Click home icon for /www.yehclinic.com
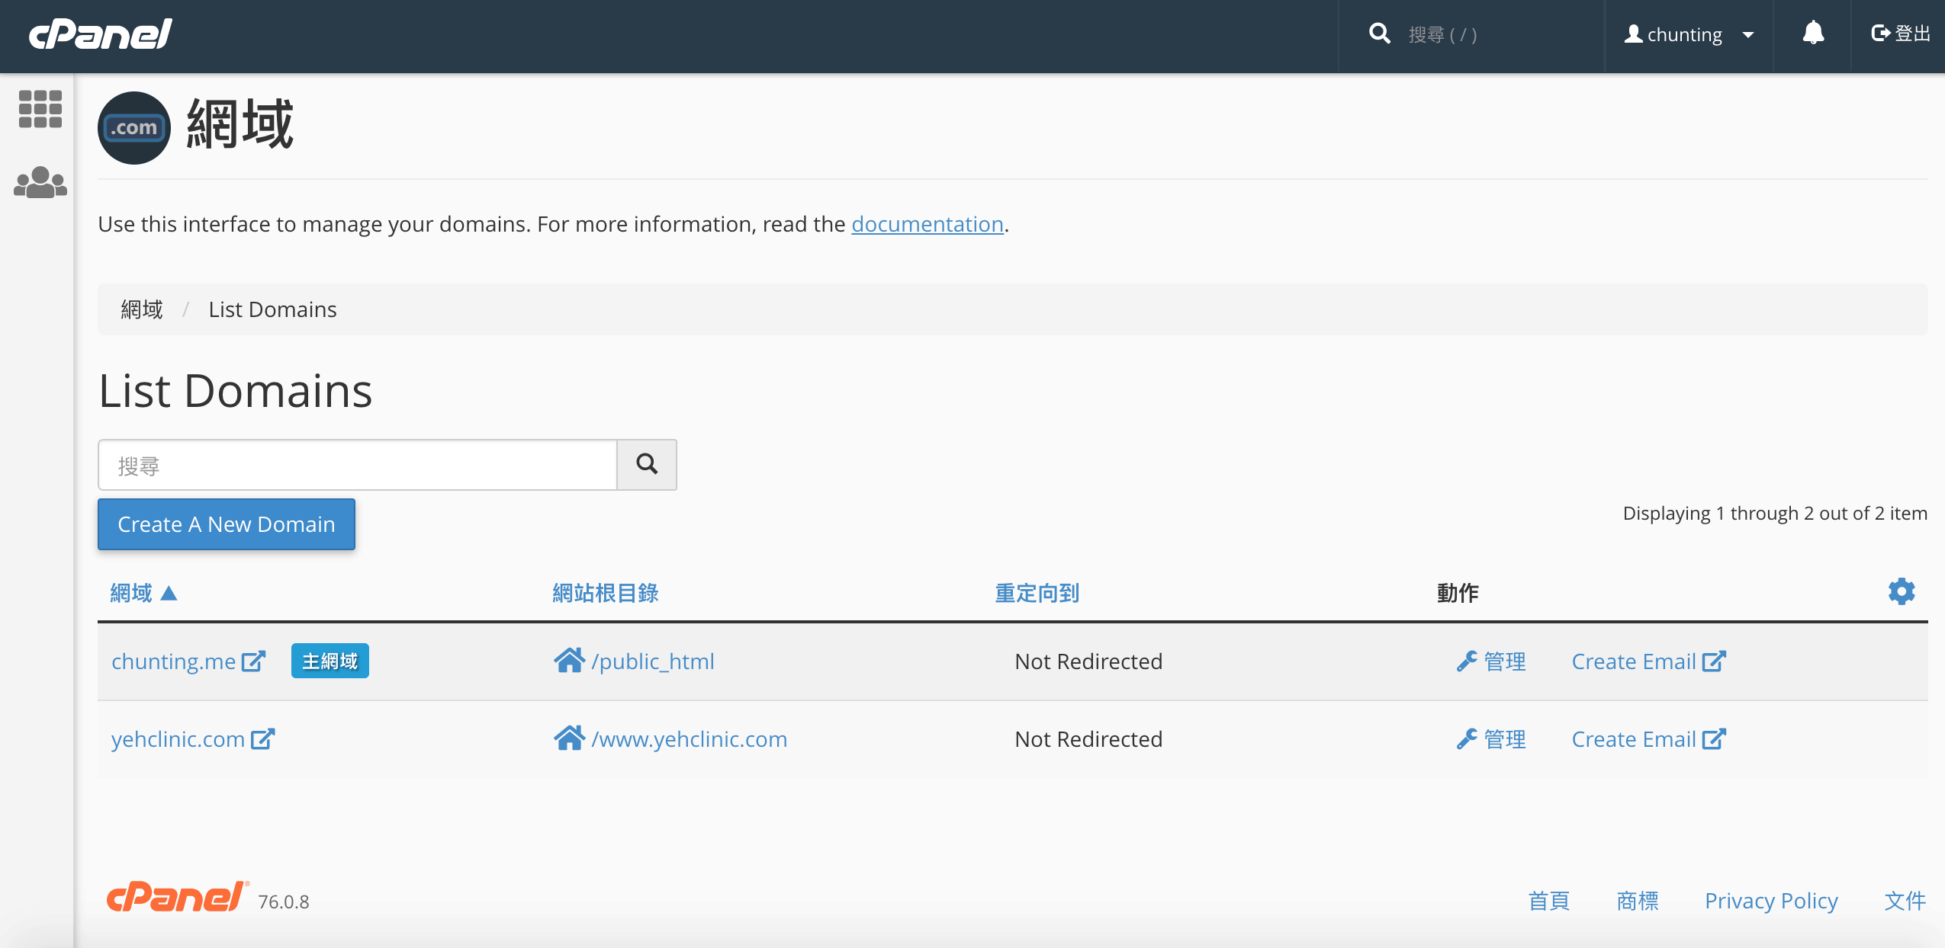 tap(569, 738)
